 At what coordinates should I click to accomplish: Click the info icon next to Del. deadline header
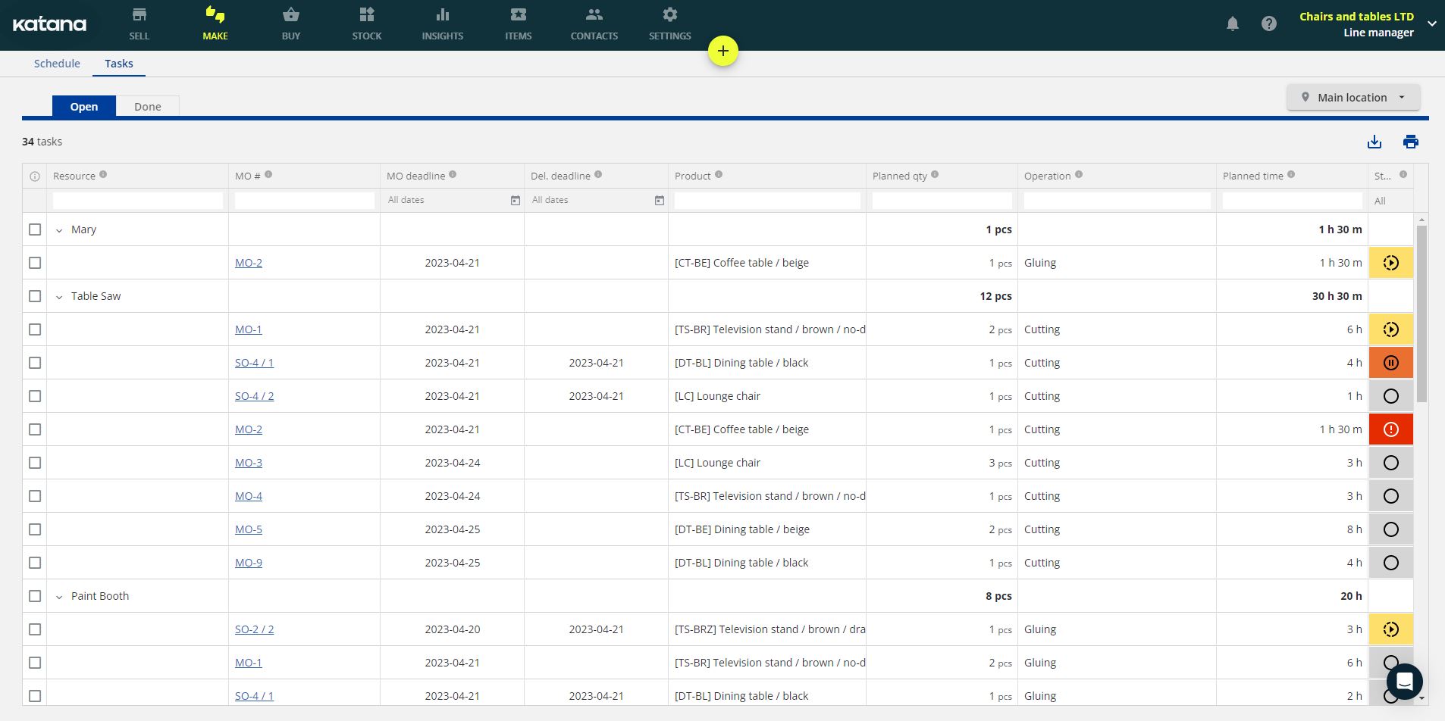[x=598, y=175]
